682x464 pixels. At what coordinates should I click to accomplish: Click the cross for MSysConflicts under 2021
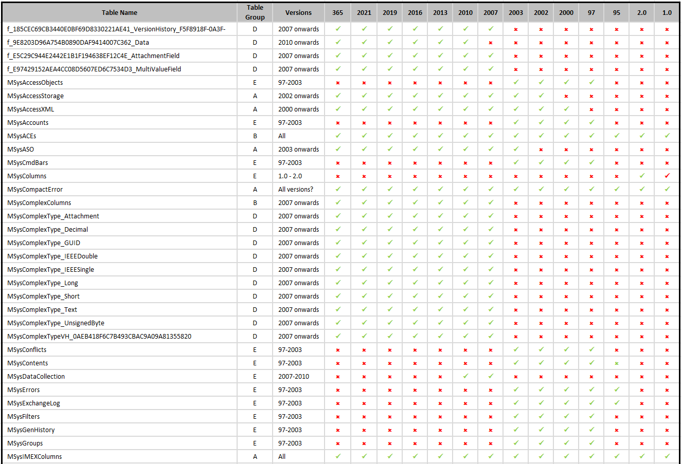[364, 349]
